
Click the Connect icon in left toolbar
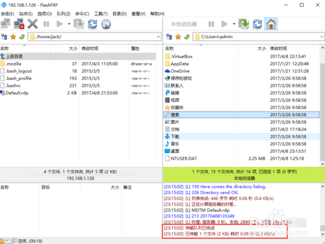point(5,24)
